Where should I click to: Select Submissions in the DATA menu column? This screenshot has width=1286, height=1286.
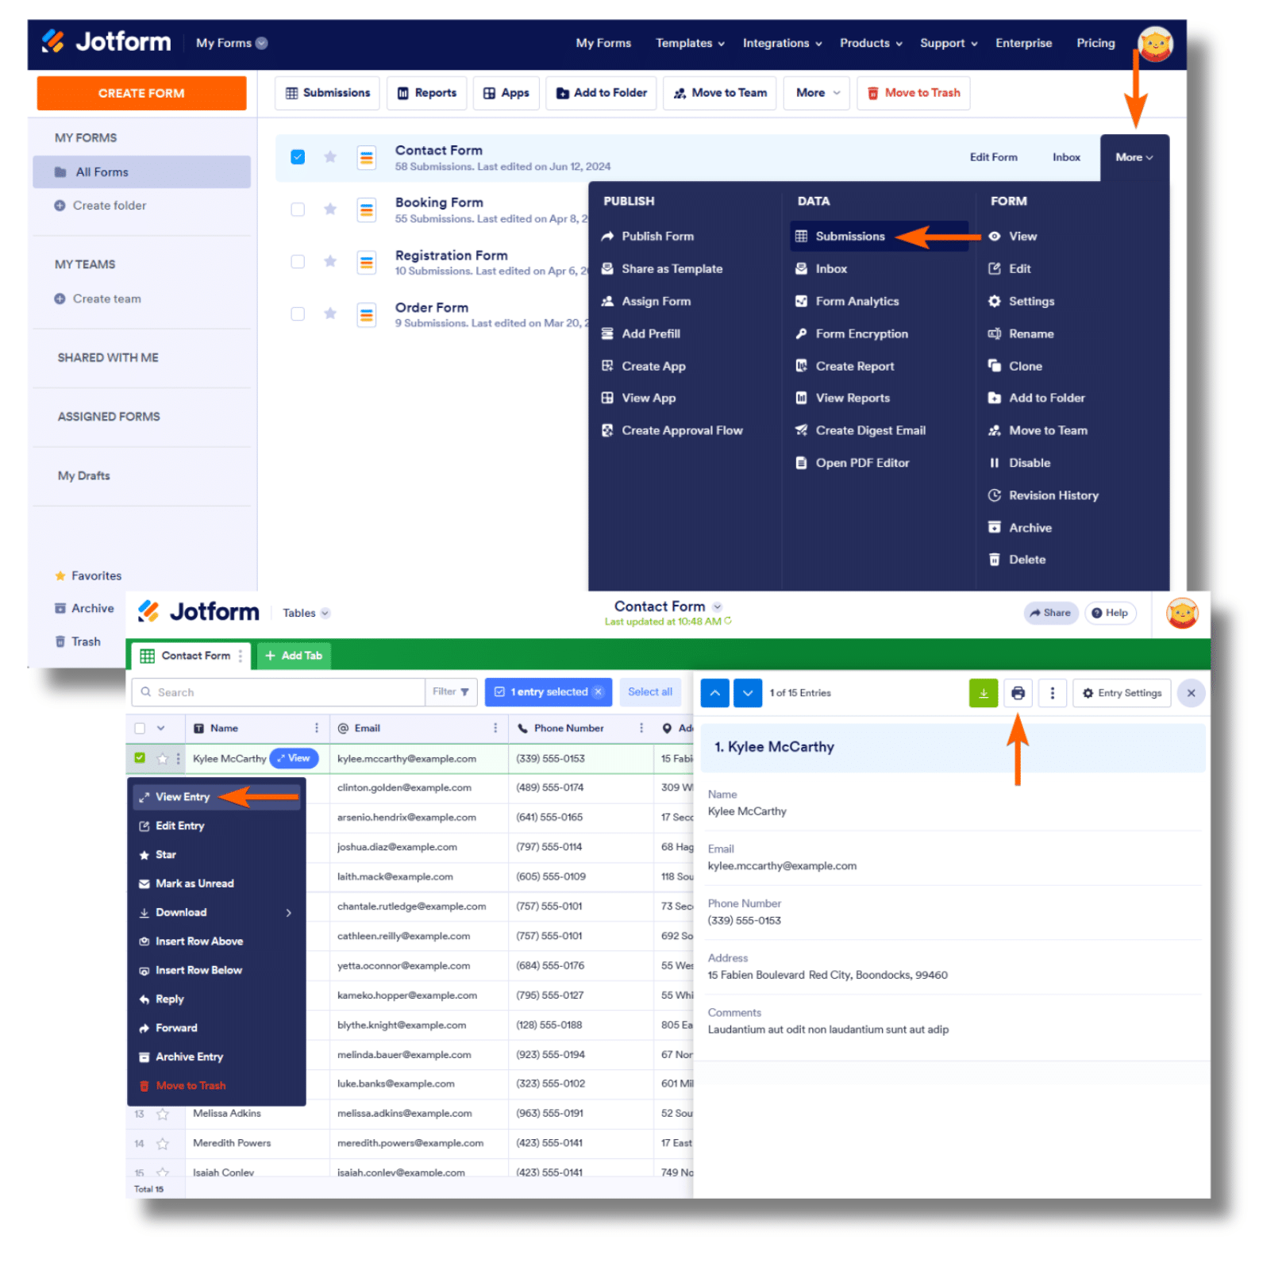tap(879, 237)
